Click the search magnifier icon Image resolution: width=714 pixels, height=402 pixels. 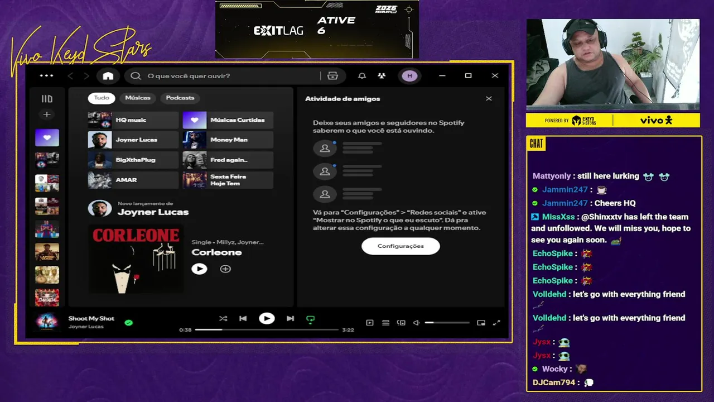click(x=136, y=76)
